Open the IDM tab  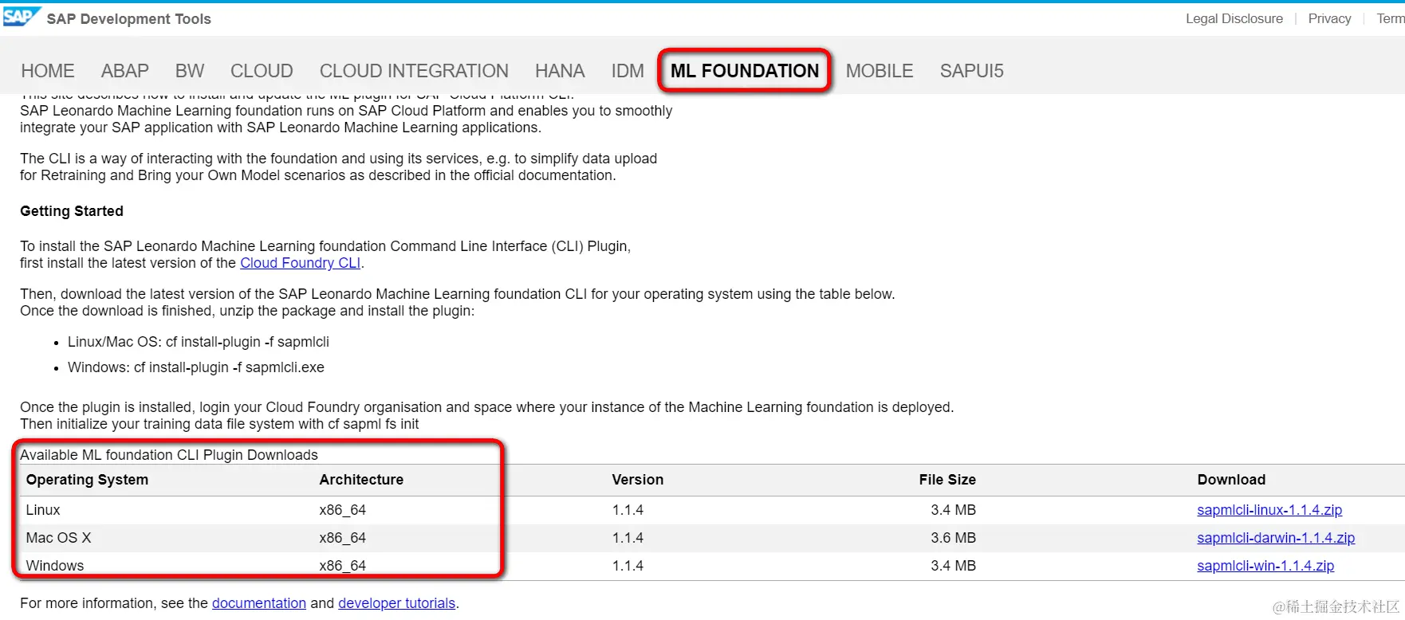[x=628, y=71]
